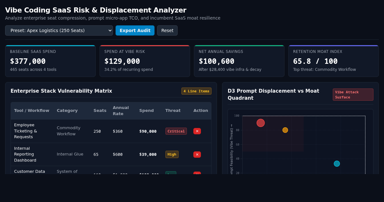Click the Enterprise Stack Vulnerability Matrix heading
This screenshot has height=202, width=384.
click(61, 91)
